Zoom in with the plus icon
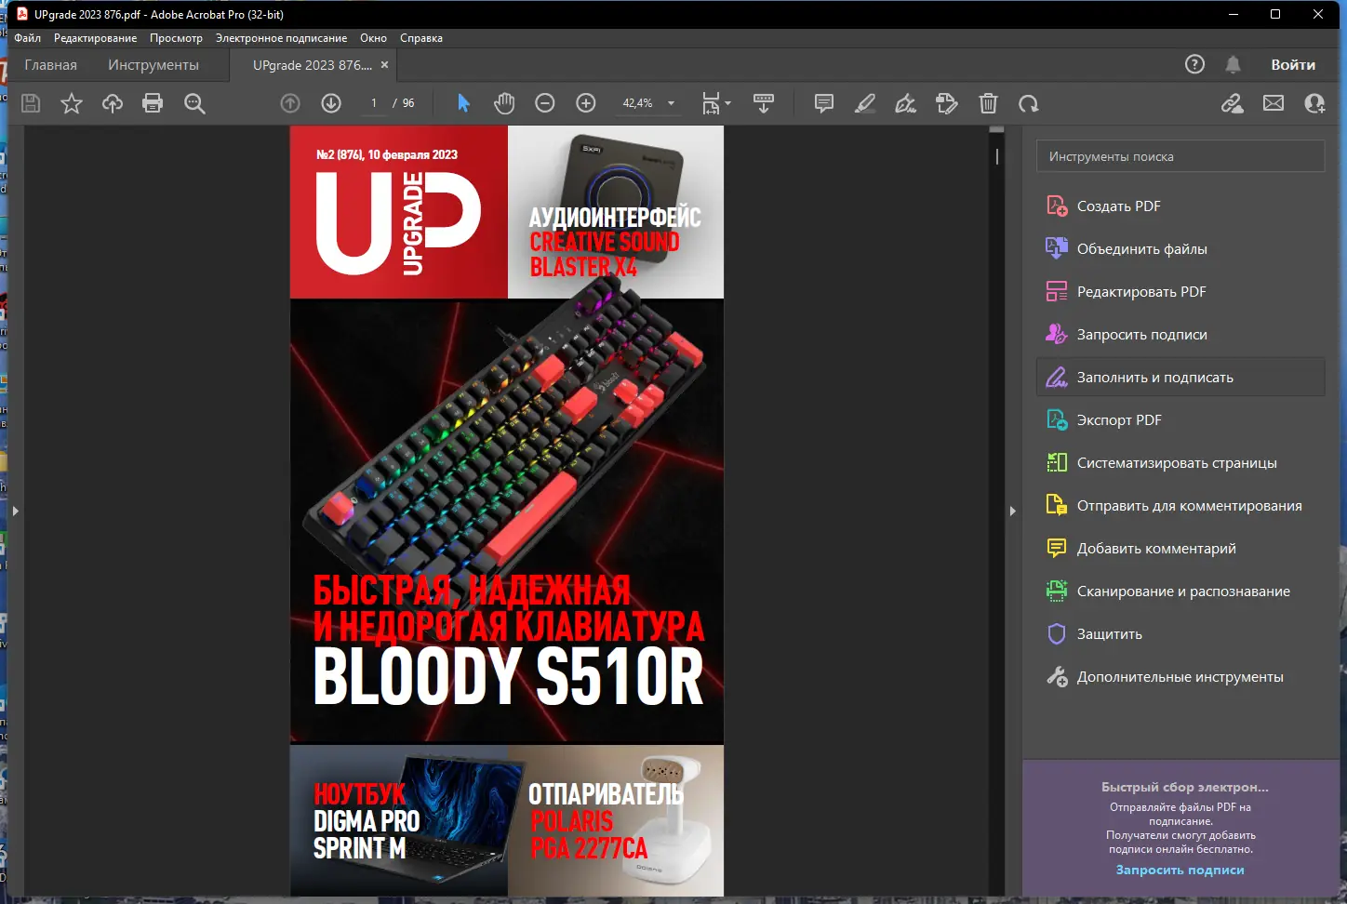The image size is (1347, 904). [x=586, y=103]
